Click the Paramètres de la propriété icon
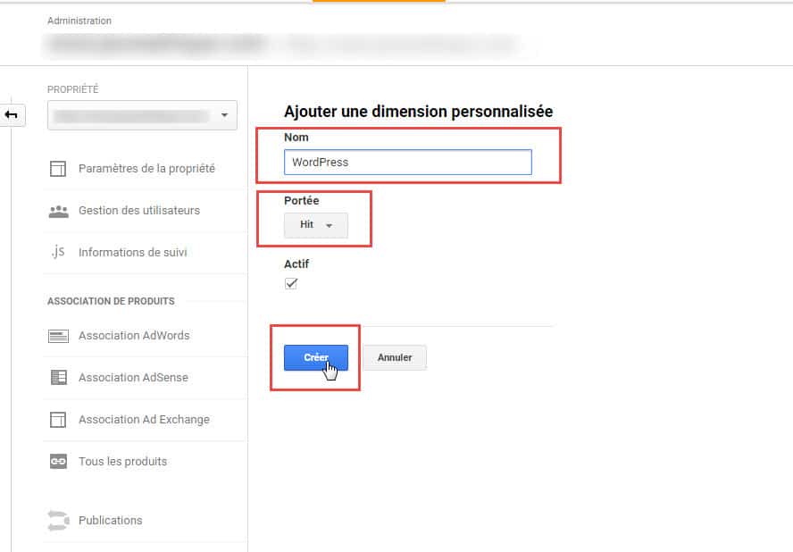 (x=58, y=169)
